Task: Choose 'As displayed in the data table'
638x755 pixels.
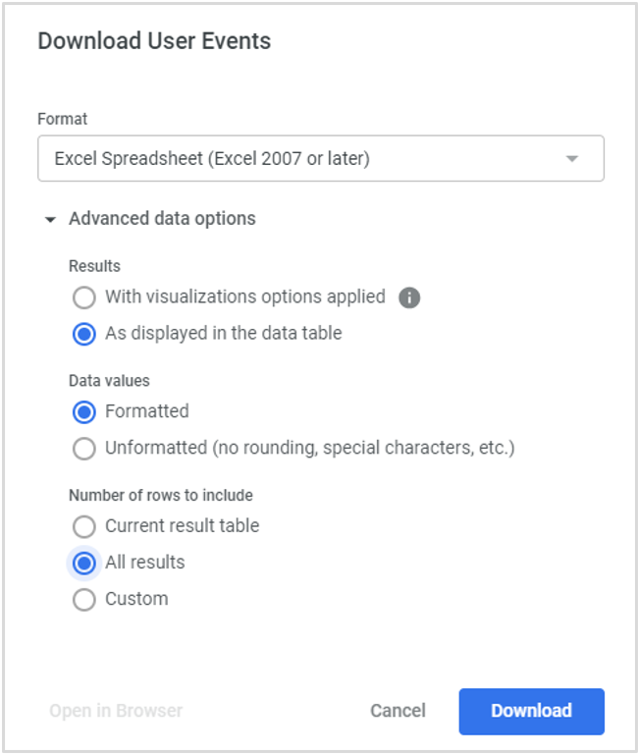Action: 84,334
